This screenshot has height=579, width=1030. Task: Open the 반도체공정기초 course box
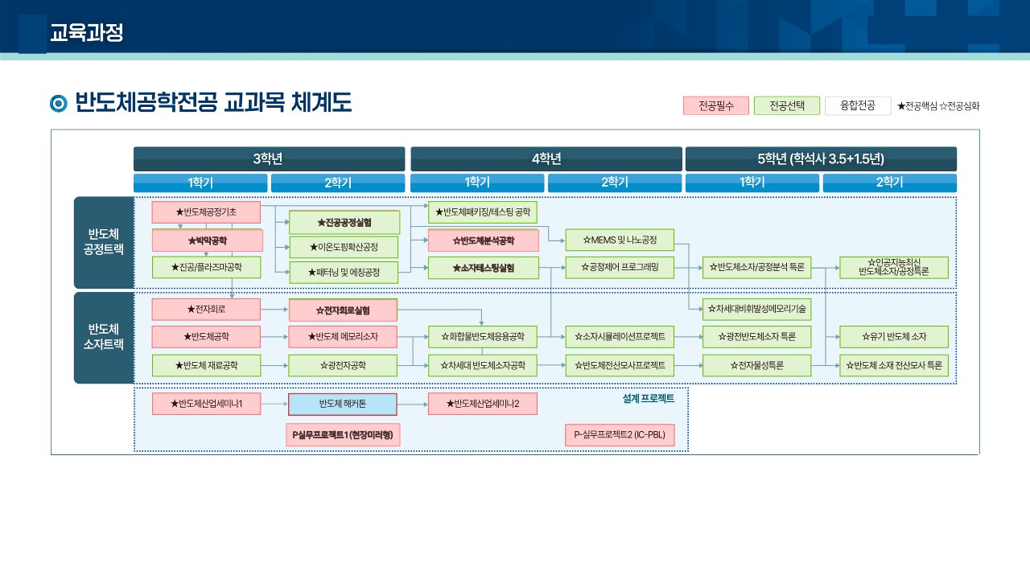point(206,212)
